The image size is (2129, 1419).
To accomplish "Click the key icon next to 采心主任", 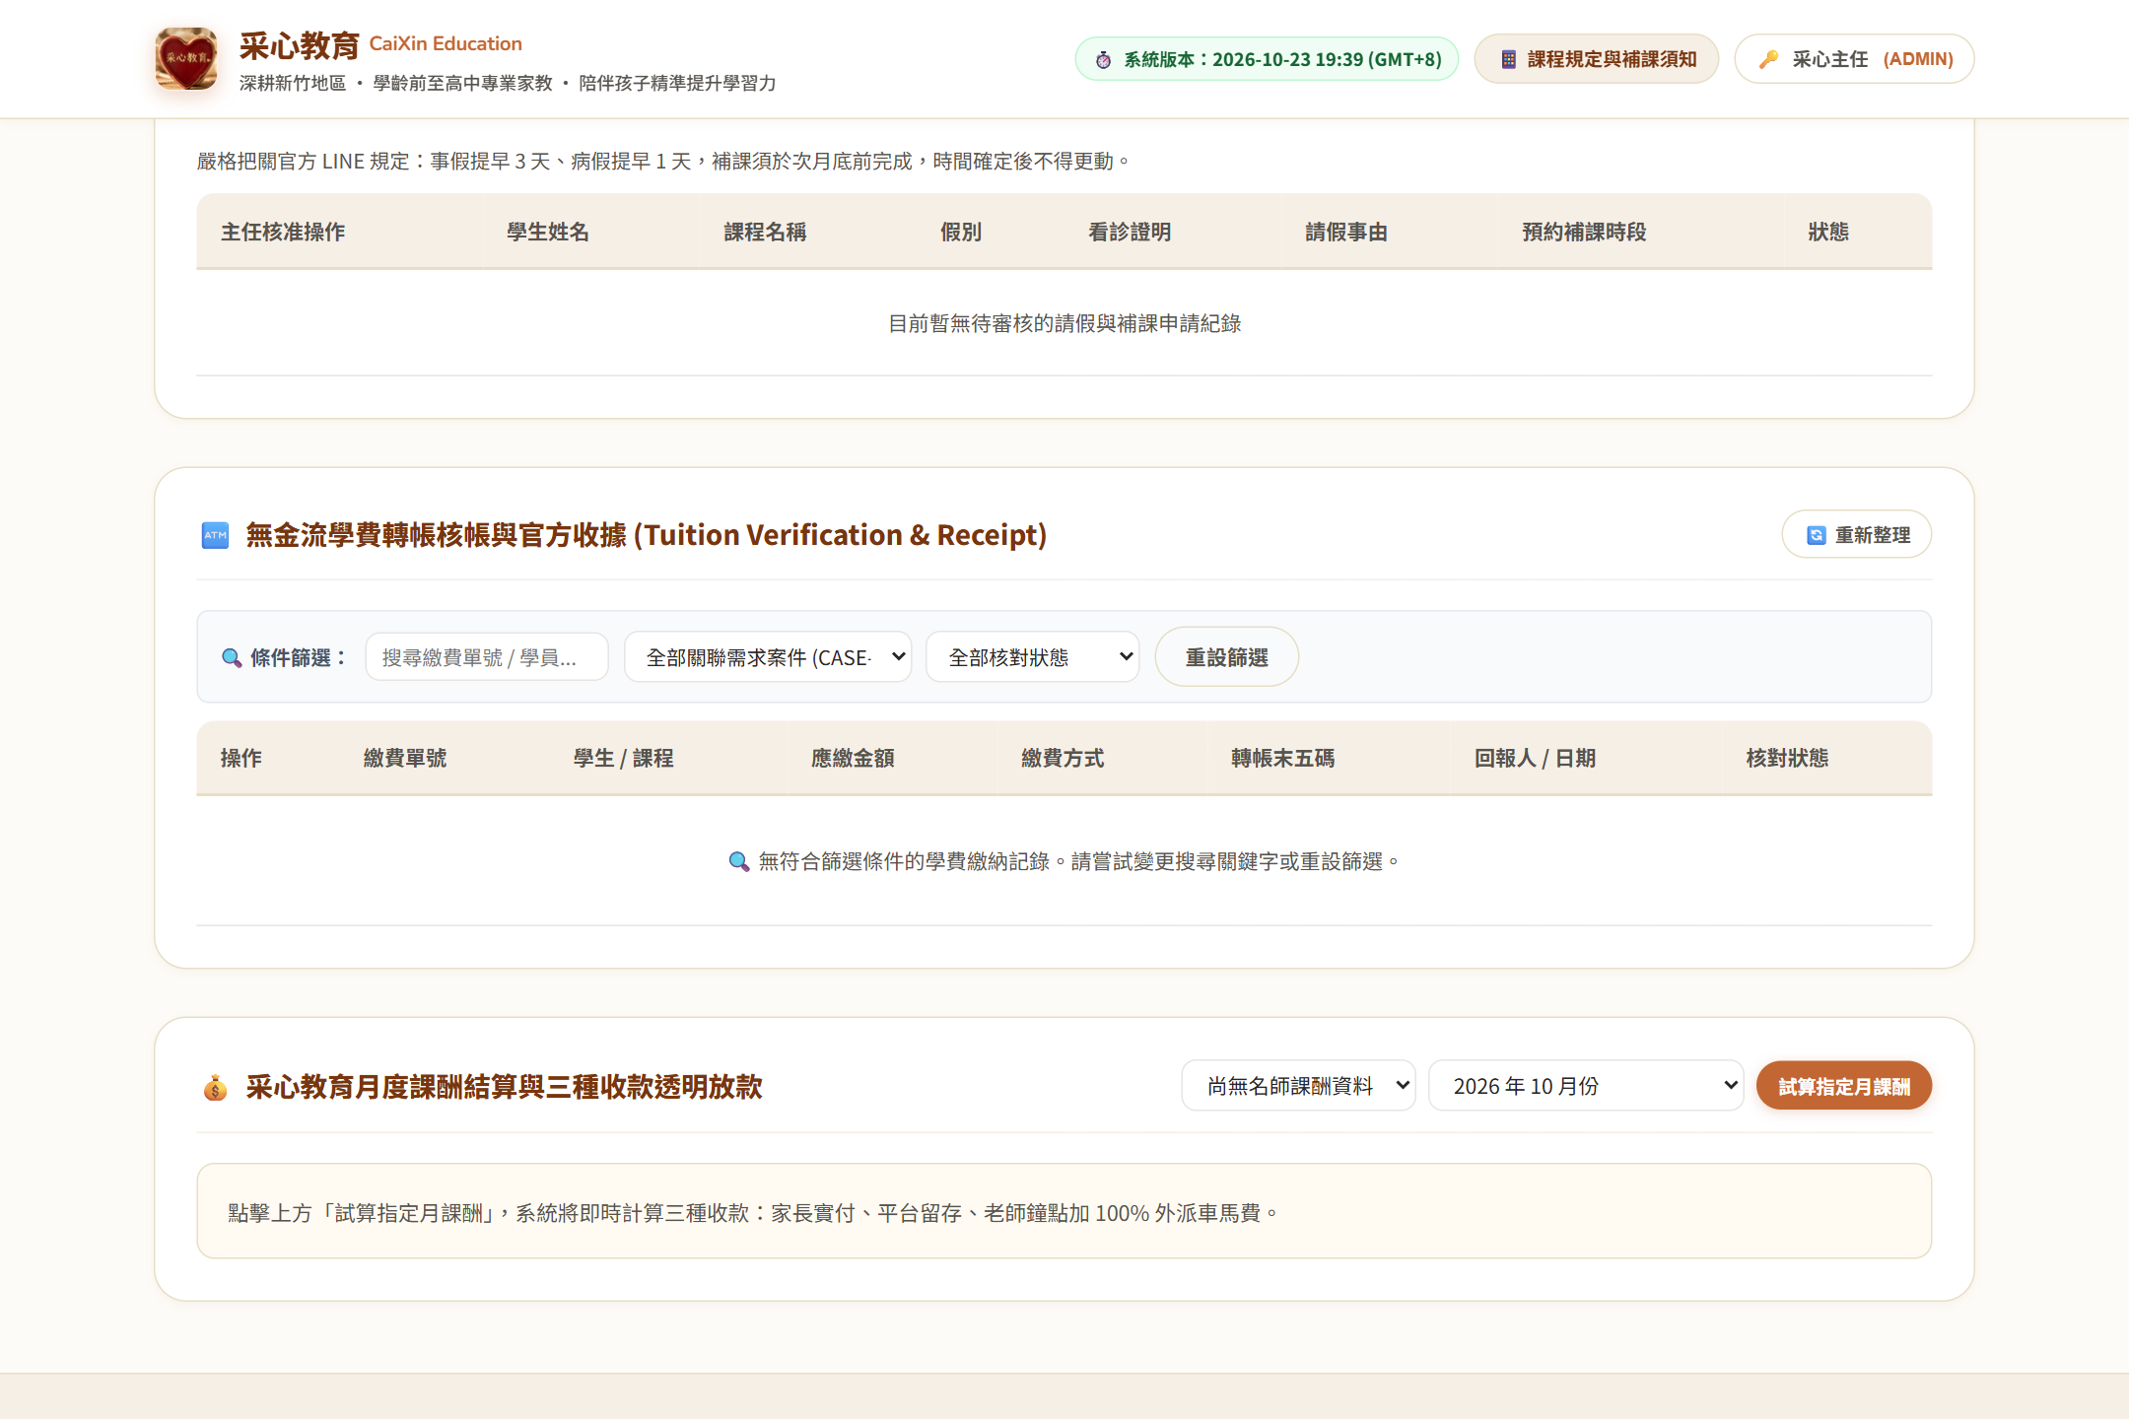I will coord(1769,59).
